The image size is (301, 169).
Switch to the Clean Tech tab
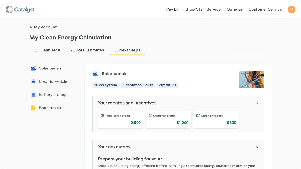[x=47, y=50]
